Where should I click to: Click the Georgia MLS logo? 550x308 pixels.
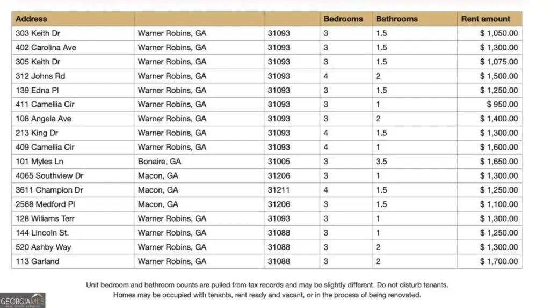coord(23,300)
